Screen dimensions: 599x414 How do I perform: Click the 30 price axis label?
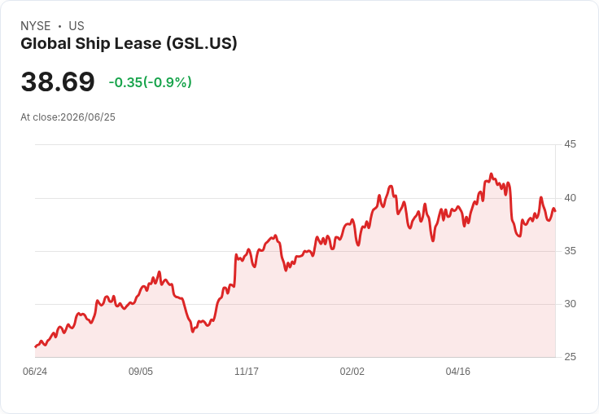coord(570,304)
